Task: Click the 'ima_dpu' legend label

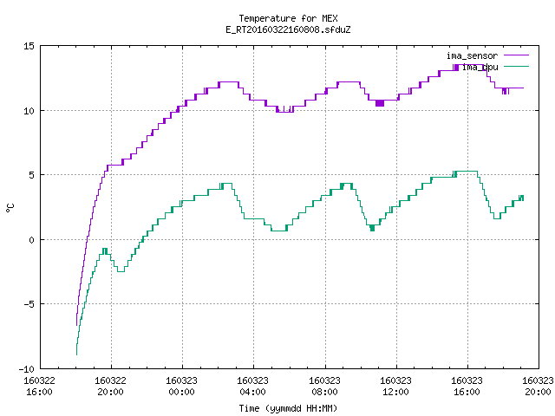Action: coord(480,68)
